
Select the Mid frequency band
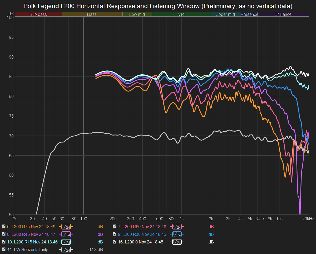click(181, 14)
